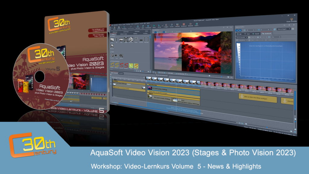This screenshot has width=309, height=174.
Task: Adjust the layout designer zoom slider
Action: point(219,76)
